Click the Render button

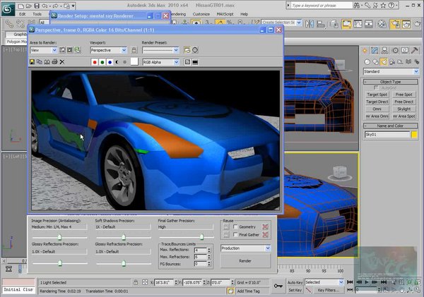tap(245, 261)
